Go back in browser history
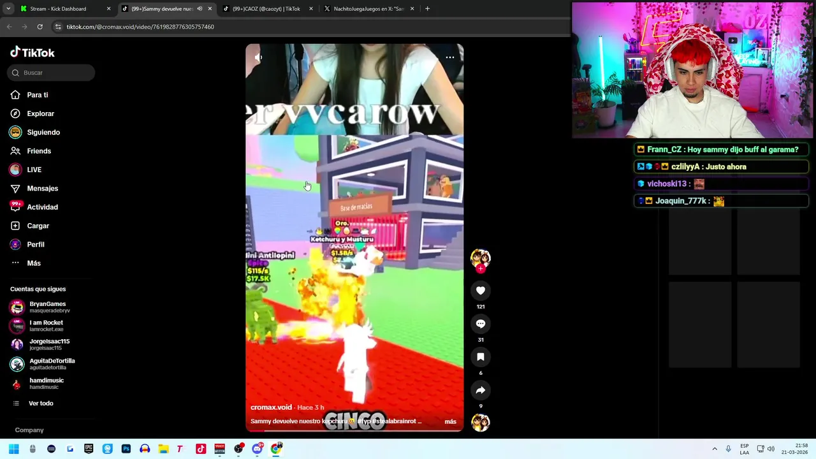 (9, 27)
